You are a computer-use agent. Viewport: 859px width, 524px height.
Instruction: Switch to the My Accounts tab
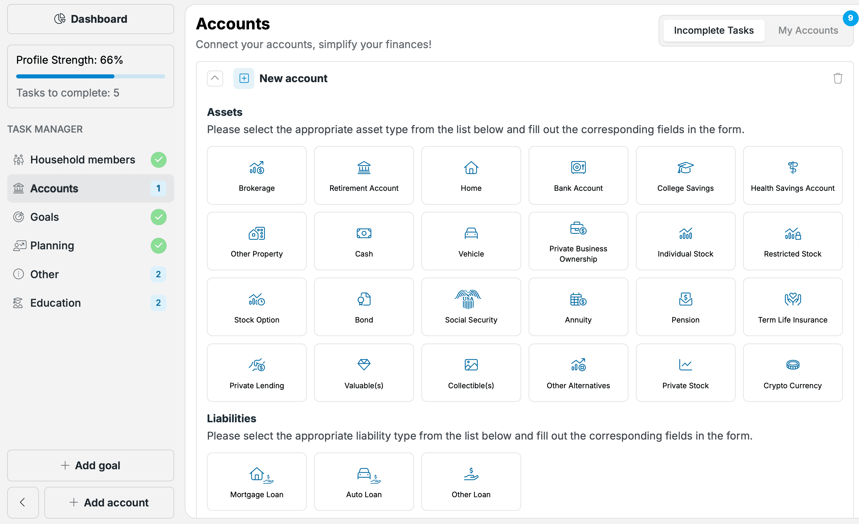click(x=808, y=30)
